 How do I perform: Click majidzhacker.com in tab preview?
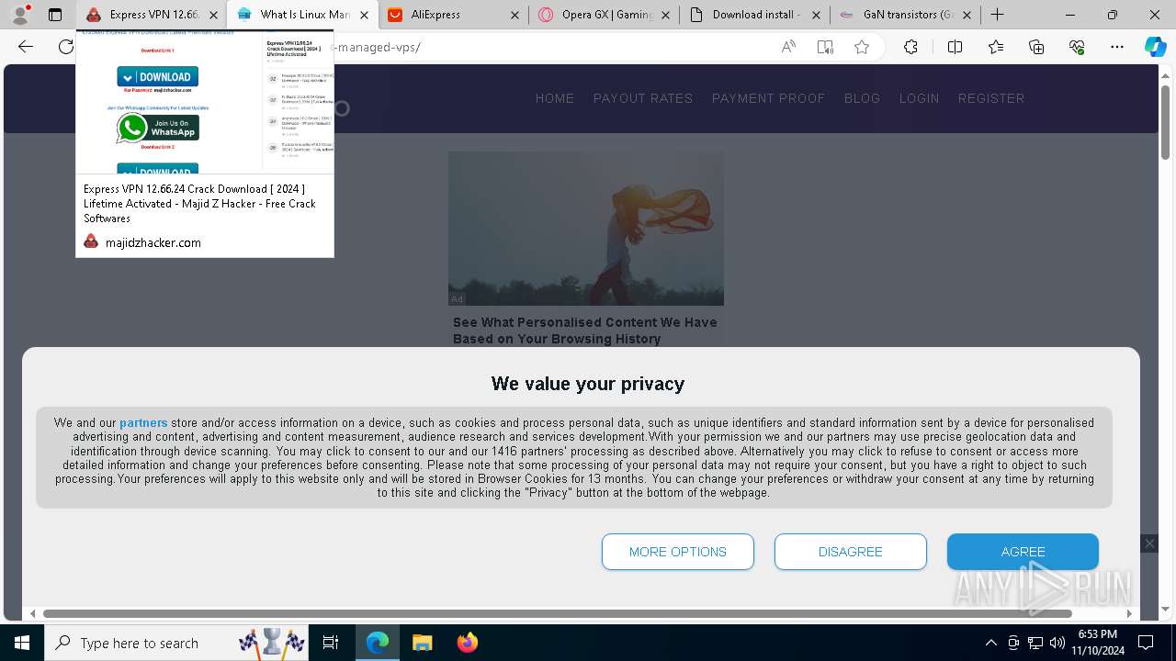153,242
